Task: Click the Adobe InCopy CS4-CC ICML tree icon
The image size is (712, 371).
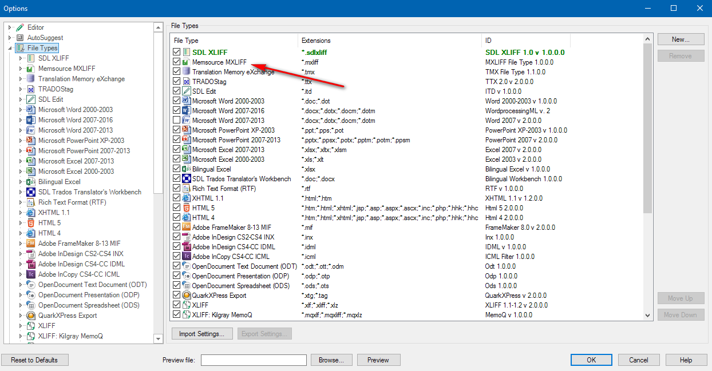Action: tap(31, 274)
